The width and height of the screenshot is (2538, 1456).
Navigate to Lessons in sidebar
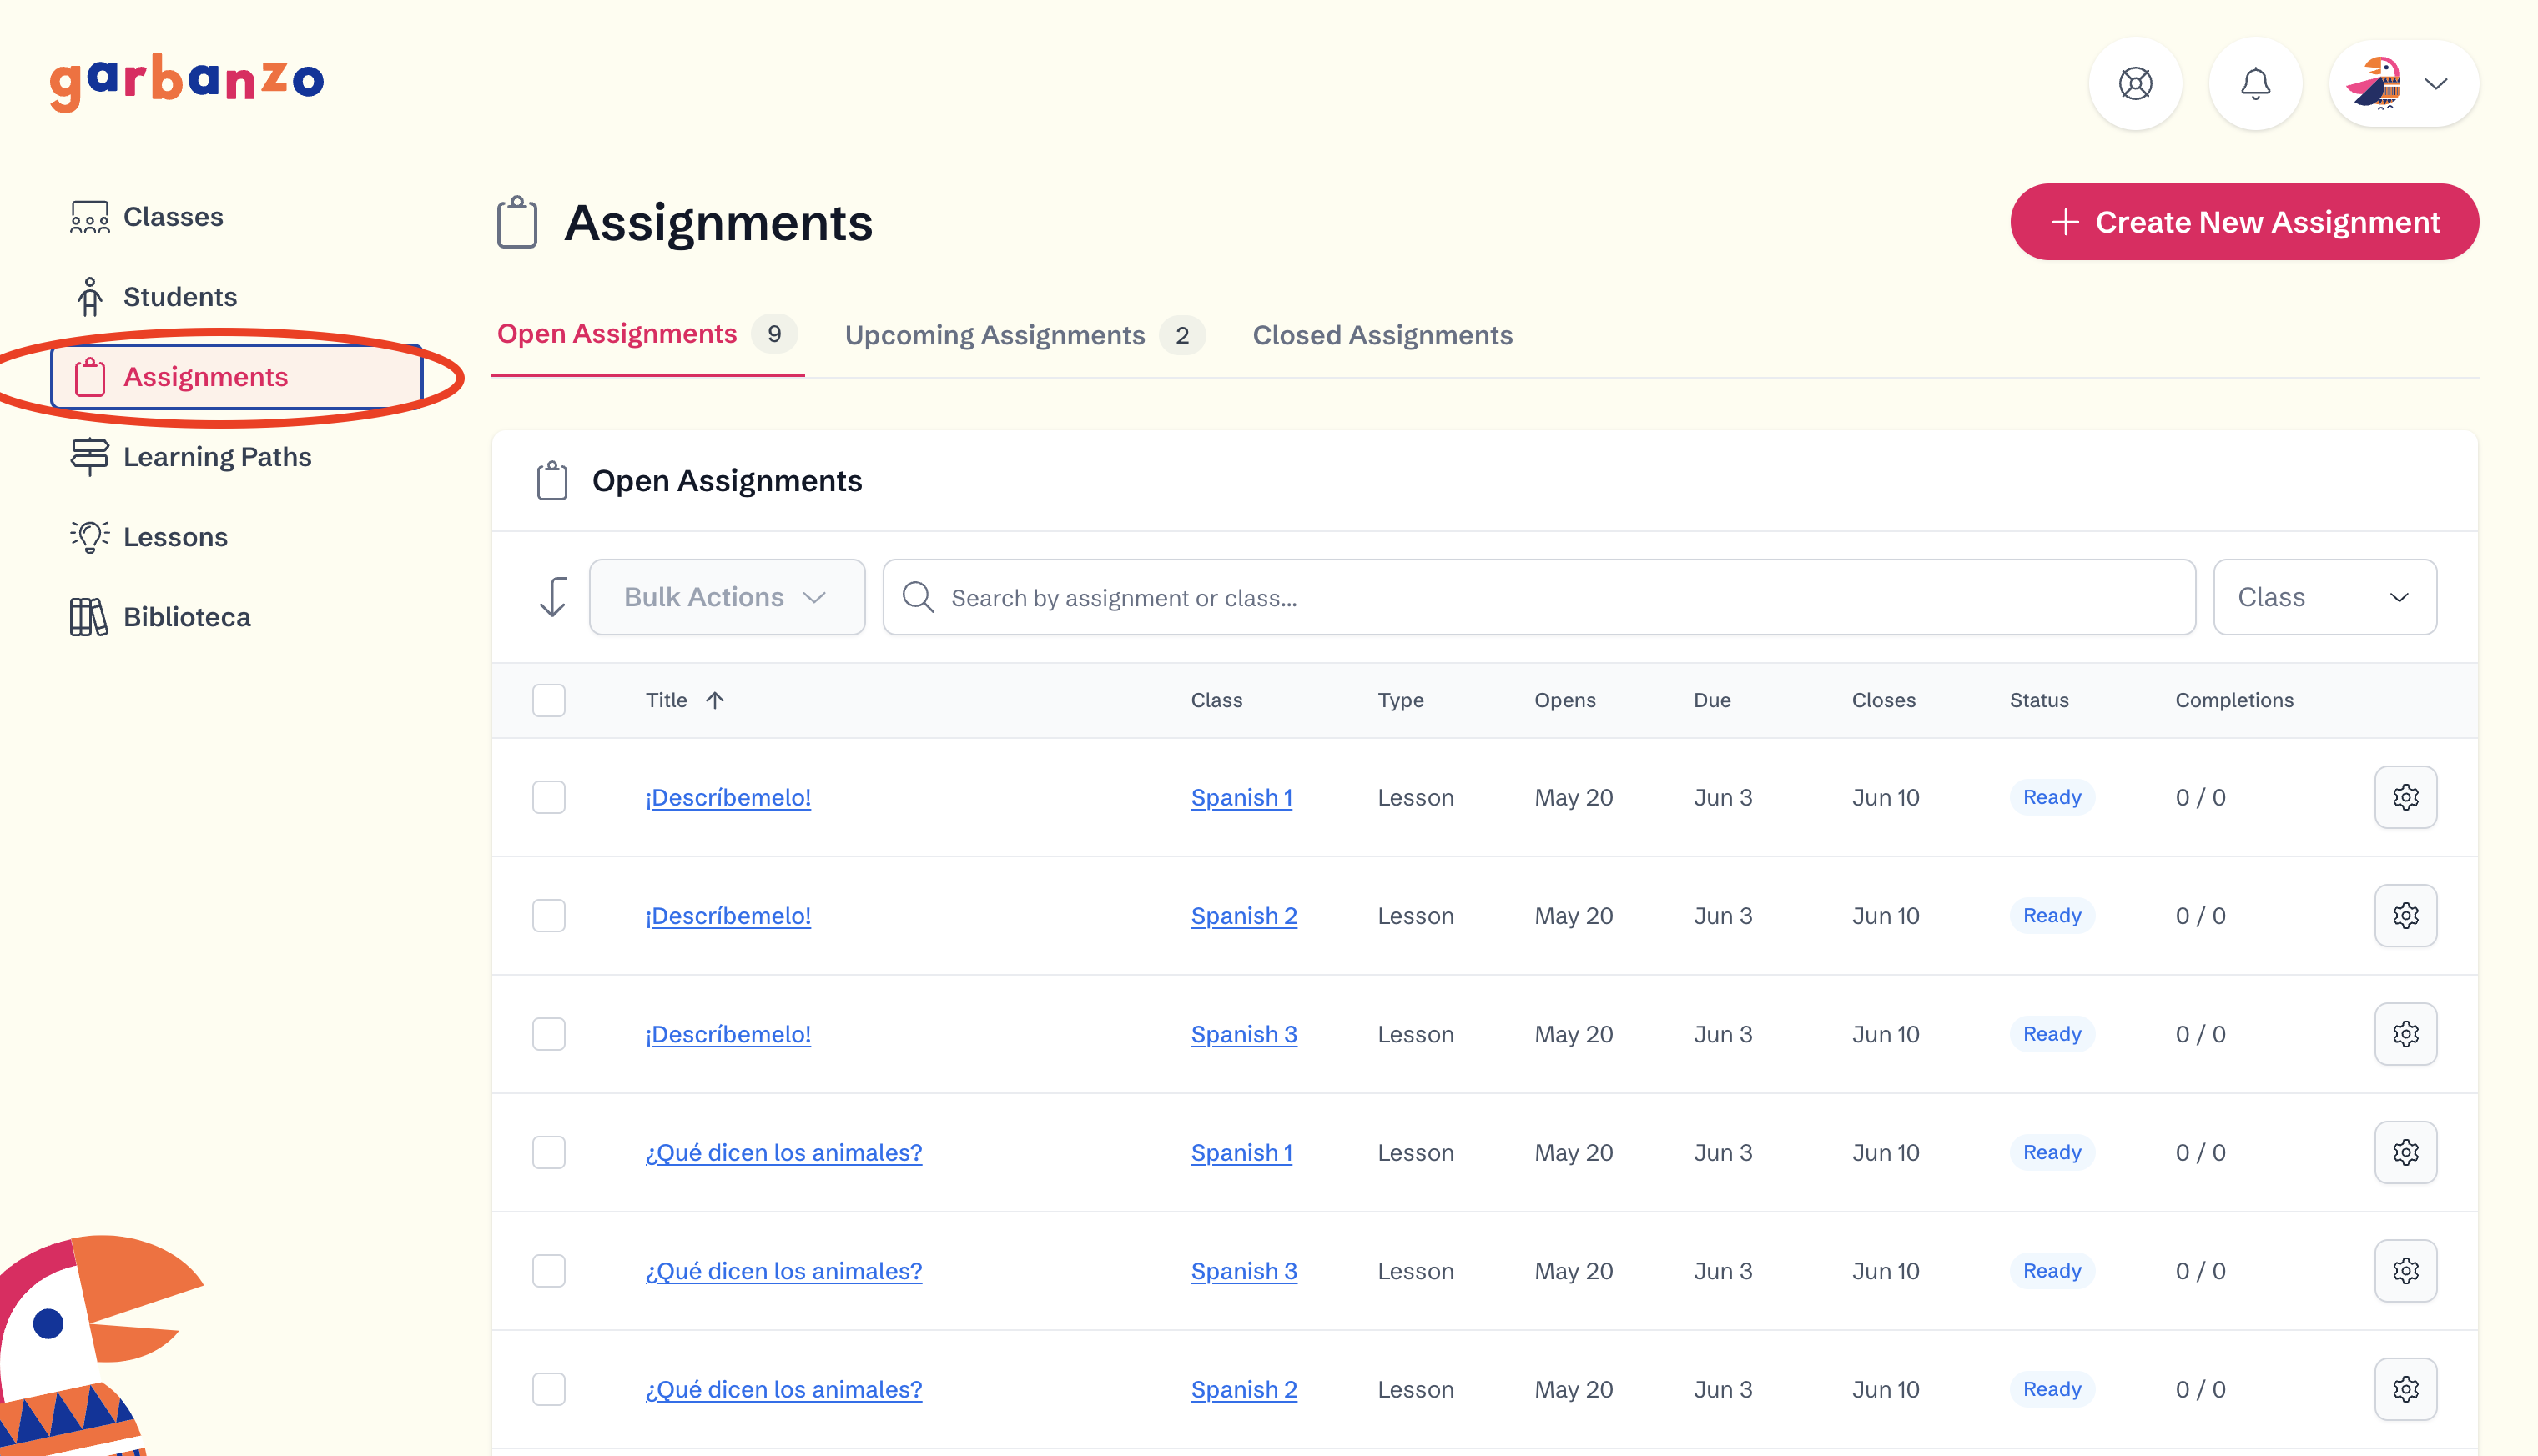point(175,537)
